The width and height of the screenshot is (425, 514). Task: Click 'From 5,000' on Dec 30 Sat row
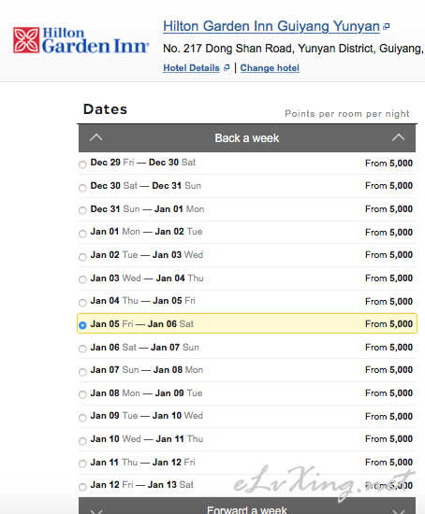pos(388,186)
